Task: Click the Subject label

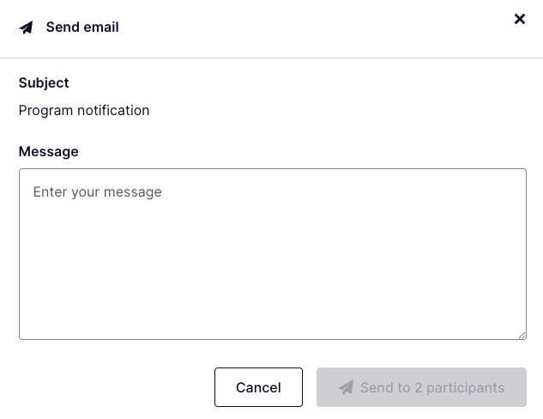Action: (44, 83)
